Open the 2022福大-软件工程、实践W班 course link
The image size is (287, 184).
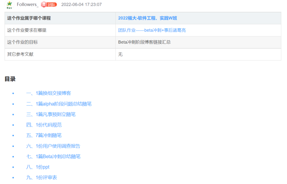tap(148, 18)
